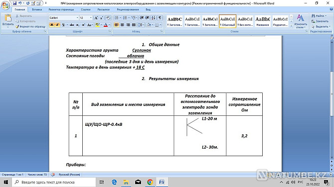
Task: Click Выделить (Select) button
Action: pos(321,26)
